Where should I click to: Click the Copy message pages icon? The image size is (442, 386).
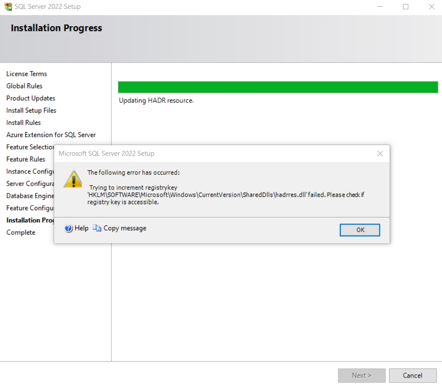click(x=97, y=228)
